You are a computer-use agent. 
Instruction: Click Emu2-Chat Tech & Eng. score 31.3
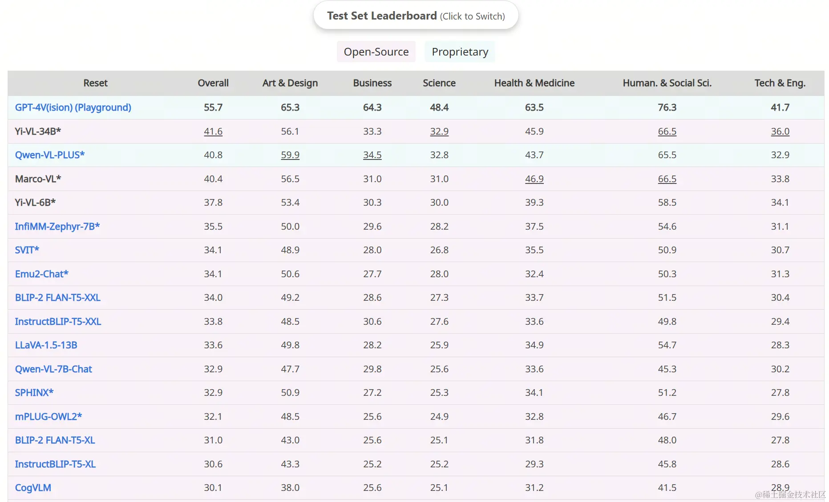pos(780,274)
